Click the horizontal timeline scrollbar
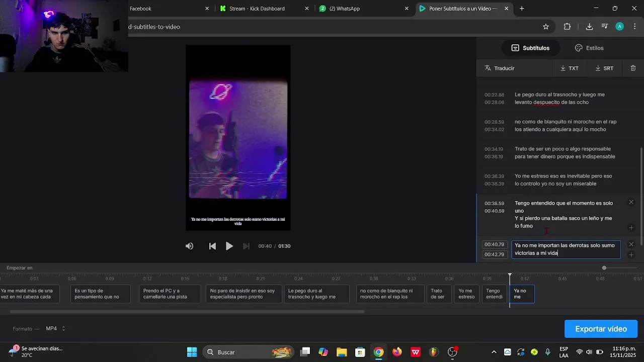 [x=187, y=312]
